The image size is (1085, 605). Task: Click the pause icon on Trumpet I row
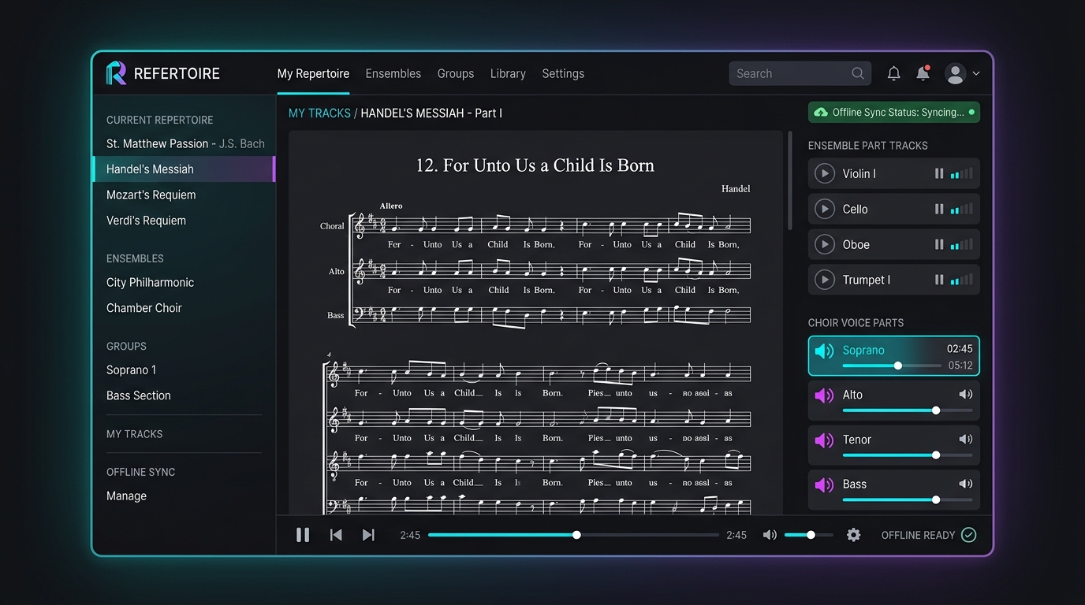point(939,280)
